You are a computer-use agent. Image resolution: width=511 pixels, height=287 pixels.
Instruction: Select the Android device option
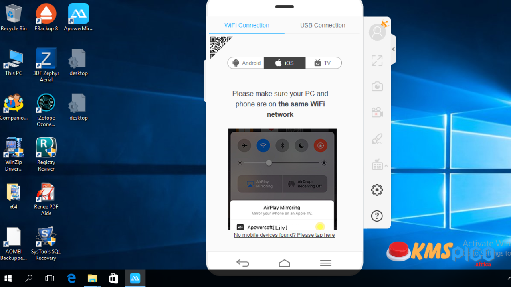pos(246,63)
